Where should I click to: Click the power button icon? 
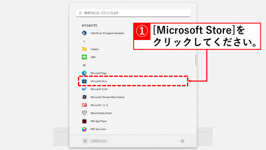(x=182, y=141)
